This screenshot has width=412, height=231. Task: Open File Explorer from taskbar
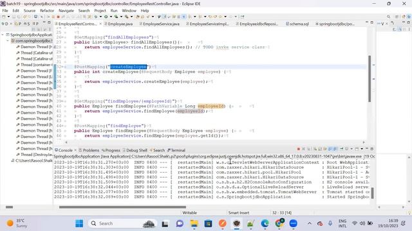click(194, 223)
